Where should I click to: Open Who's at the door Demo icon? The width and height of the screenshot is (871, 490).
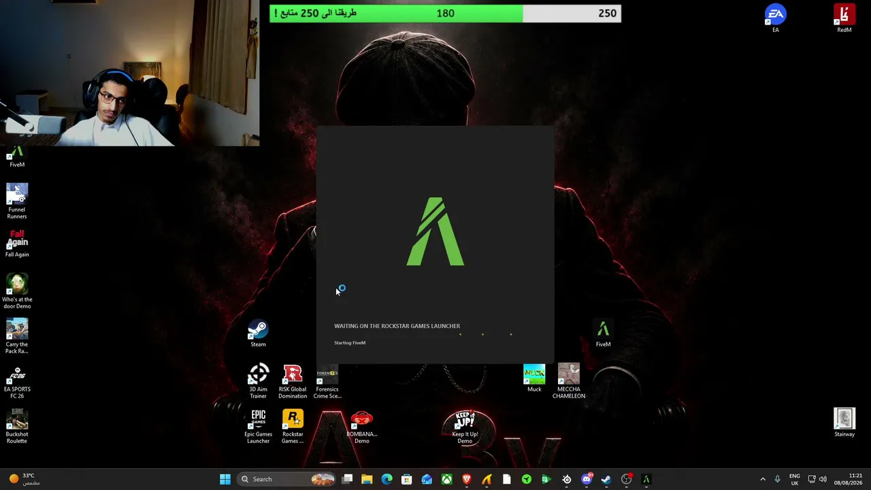point(17,291)
